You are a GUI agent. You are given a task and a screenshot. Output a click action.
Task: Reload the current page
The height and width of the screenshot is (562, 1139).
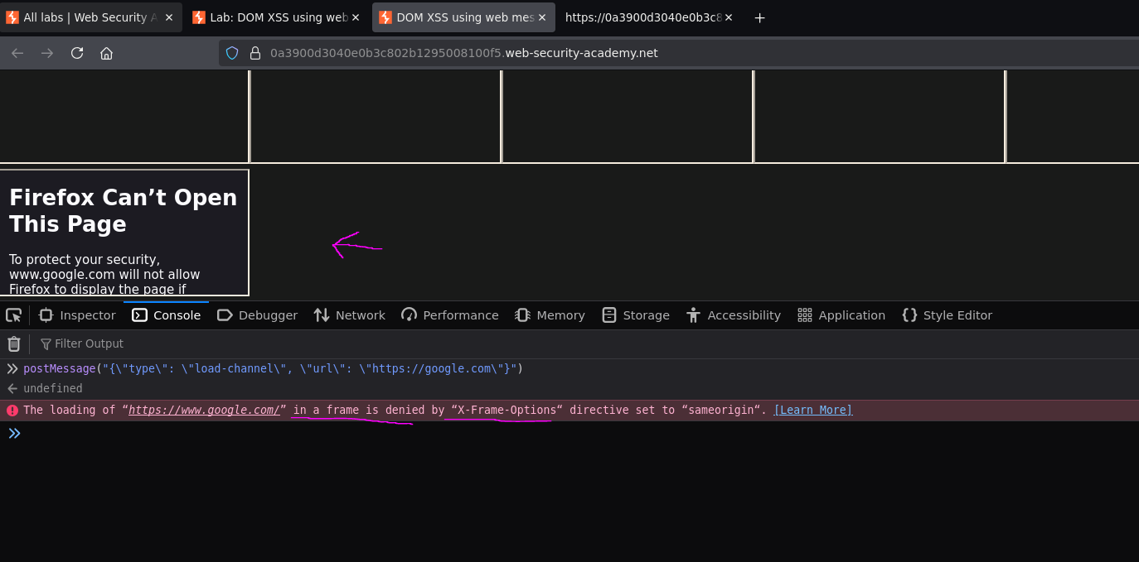tap(77, 53)
